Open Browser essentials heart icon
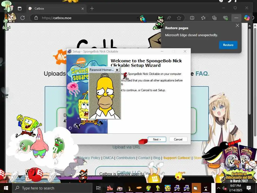 point(226,18)
